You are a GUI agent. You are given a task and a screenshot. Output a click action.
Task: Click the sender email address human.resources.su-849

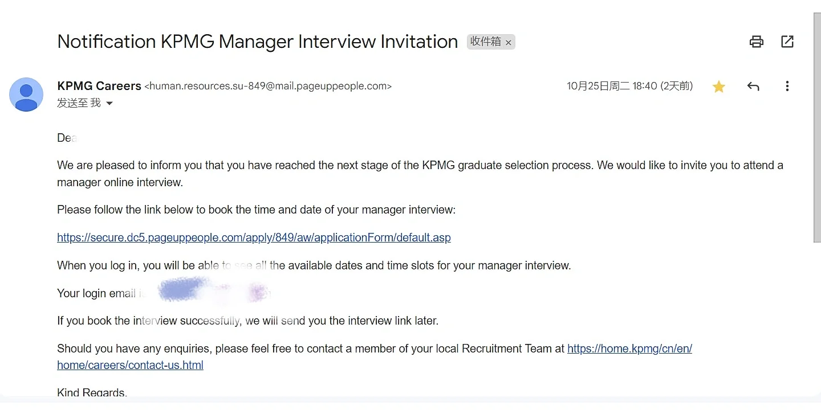(268, 87)
